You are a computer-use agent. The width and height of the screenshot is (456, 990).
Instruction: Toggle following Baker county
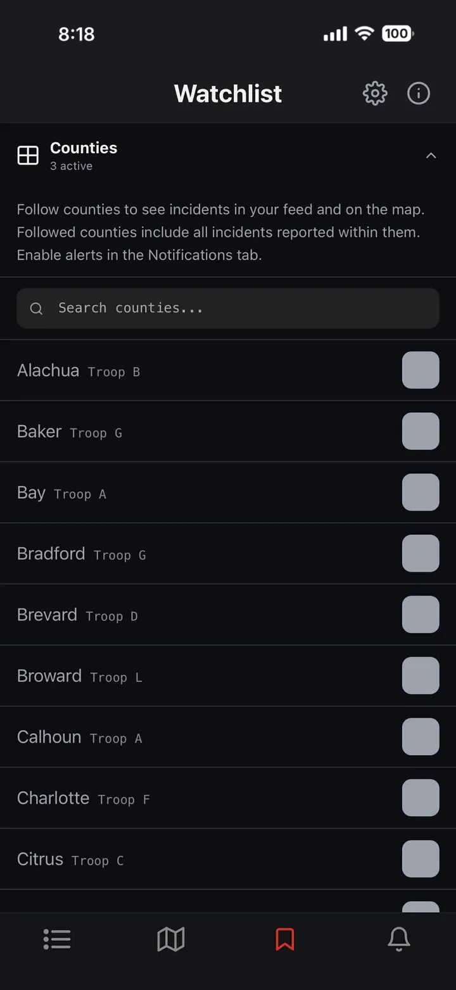point(421,431)
